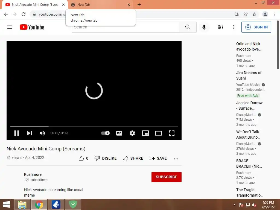The image size is (280, 210).
Task: Open 'Jessica Darrow - Surface' video
Action: (x=249, y=106)
